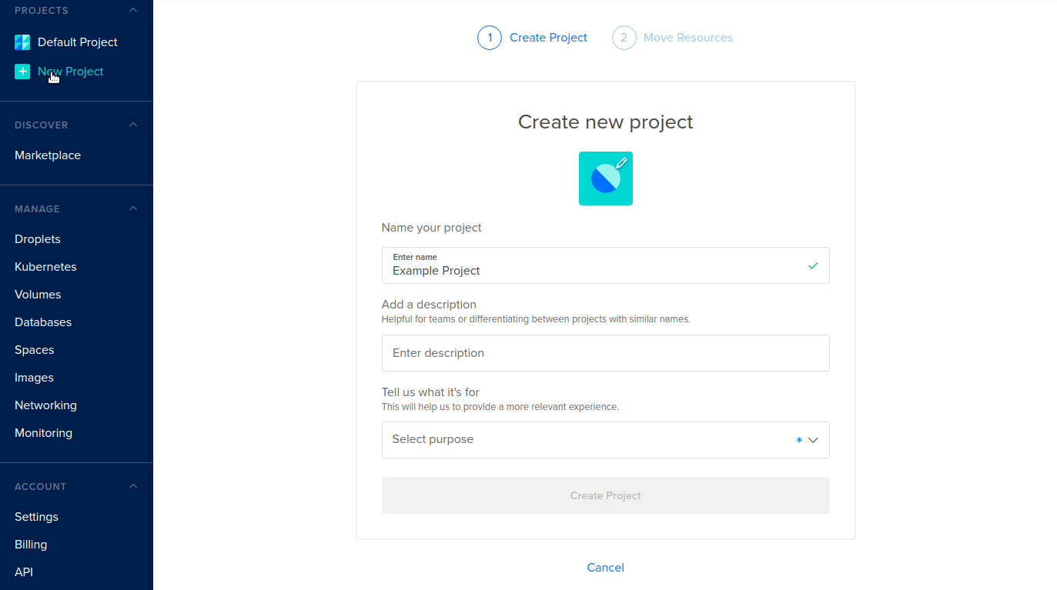Click the step 1 circle indicator

(490, 37)
